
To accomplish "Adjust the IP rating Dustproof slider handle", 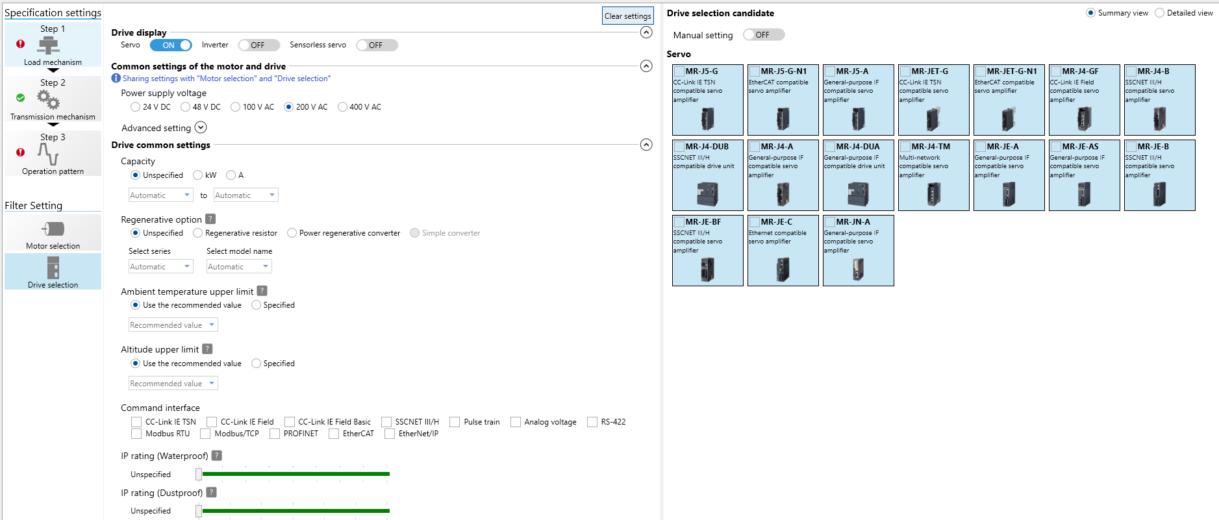I will (x=199, y=511).
